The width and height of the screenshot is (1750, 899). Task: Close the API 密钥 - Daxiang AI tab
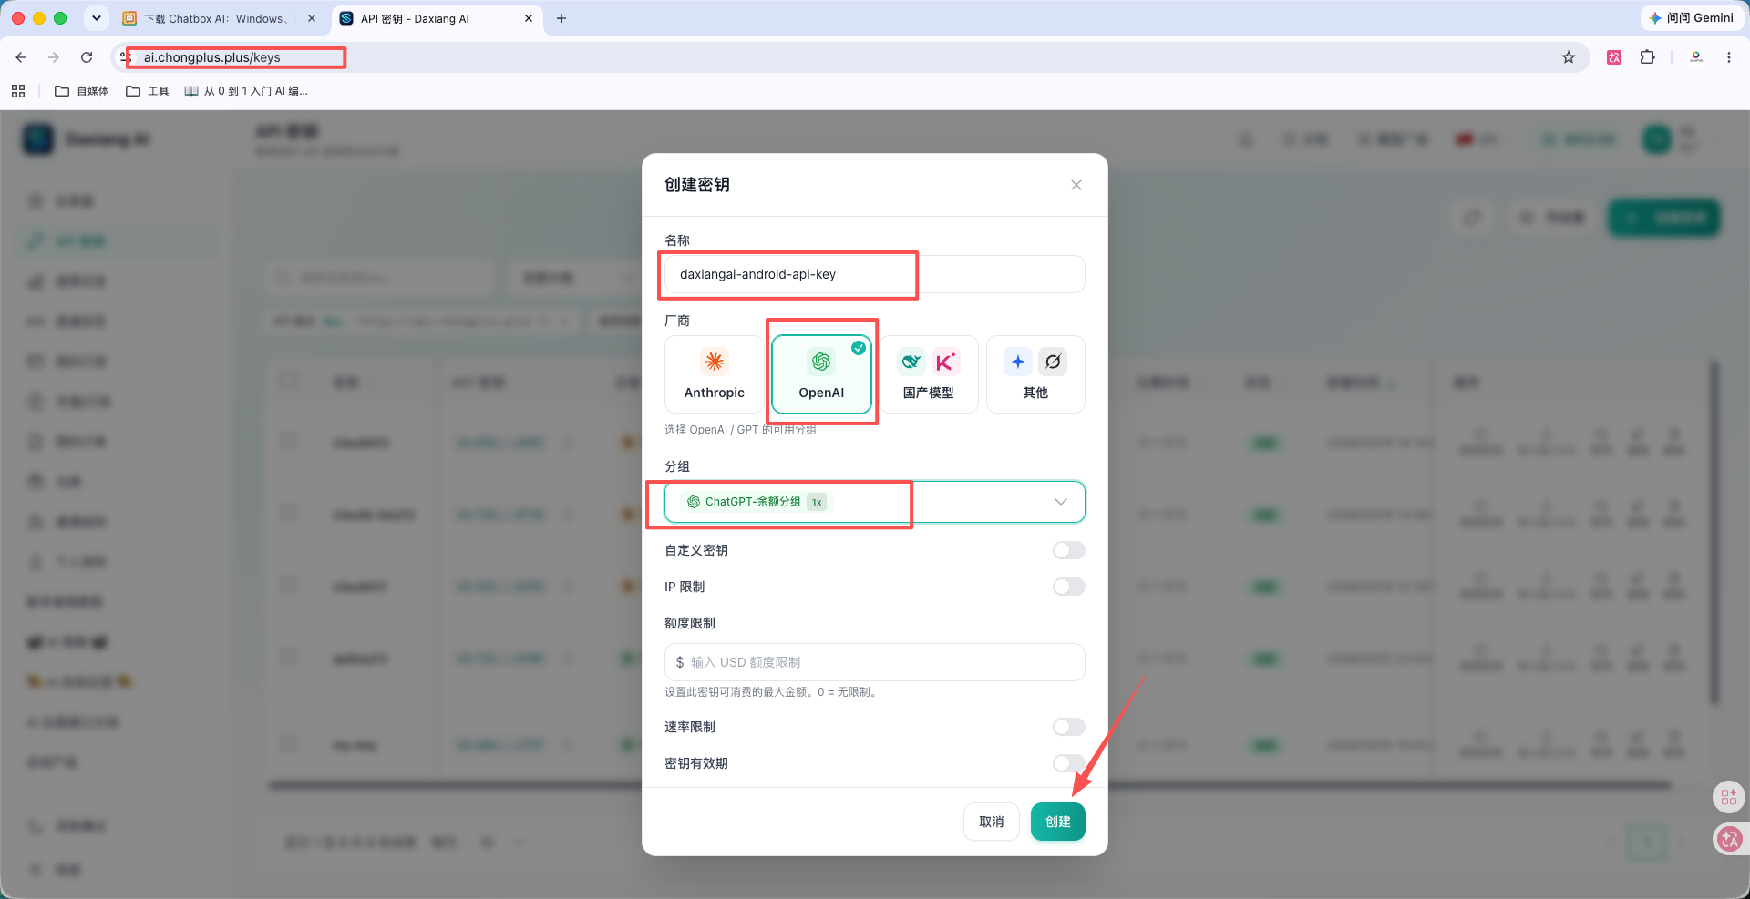point(529,18)
